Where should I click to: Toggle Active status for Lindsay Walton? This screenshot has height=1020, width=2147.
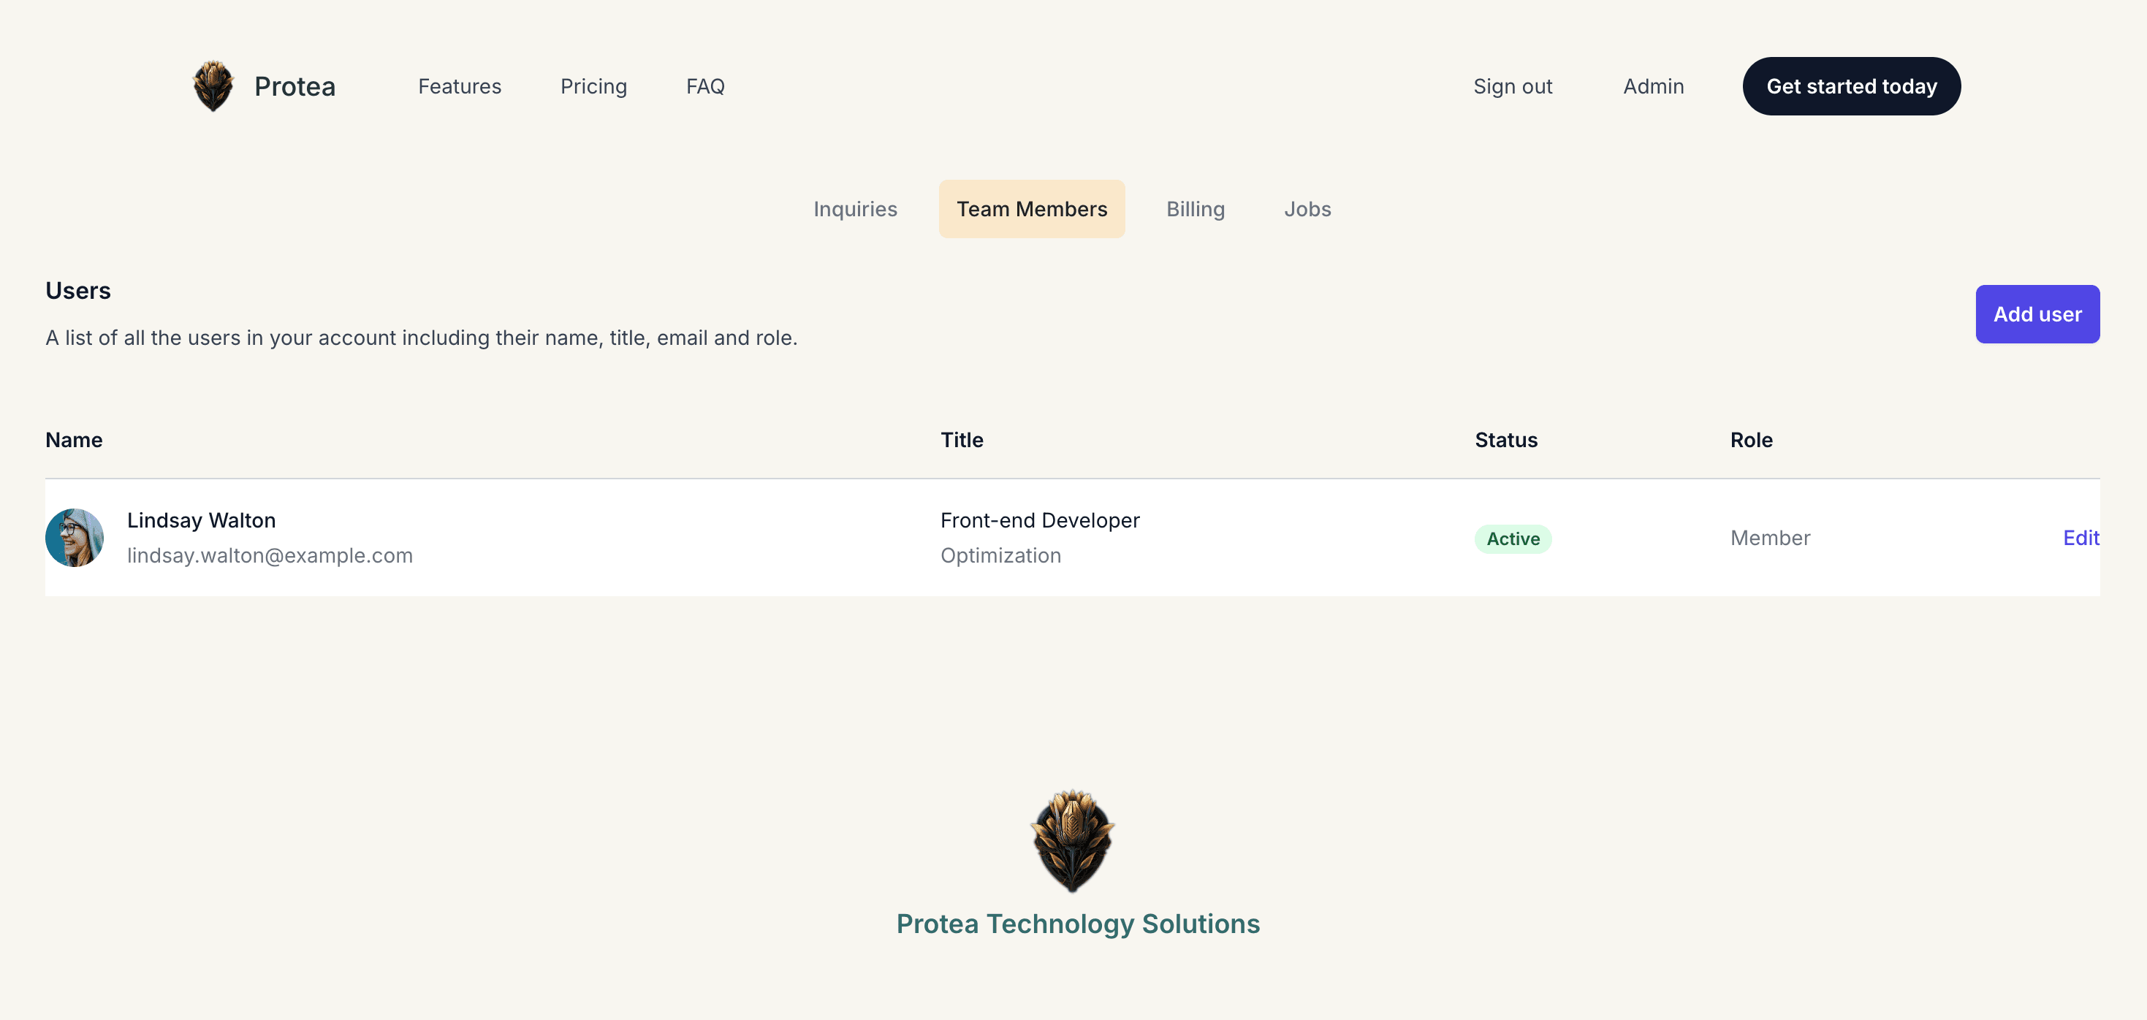1513,537
